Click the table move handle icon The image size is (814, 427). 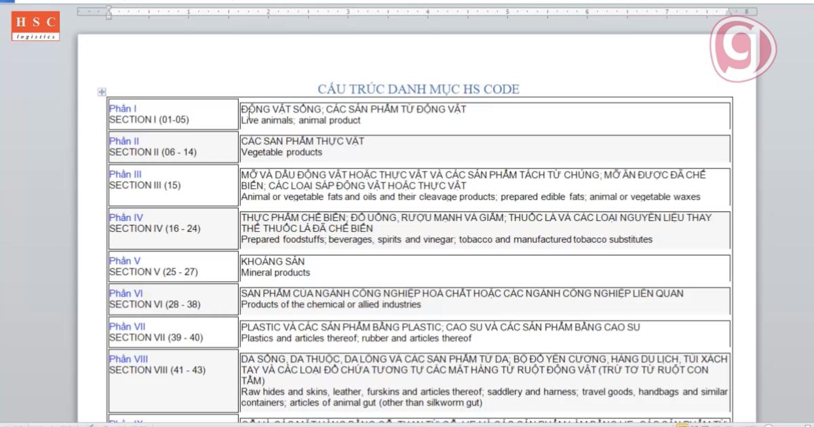pyautogui.click(x=102, y=91)
